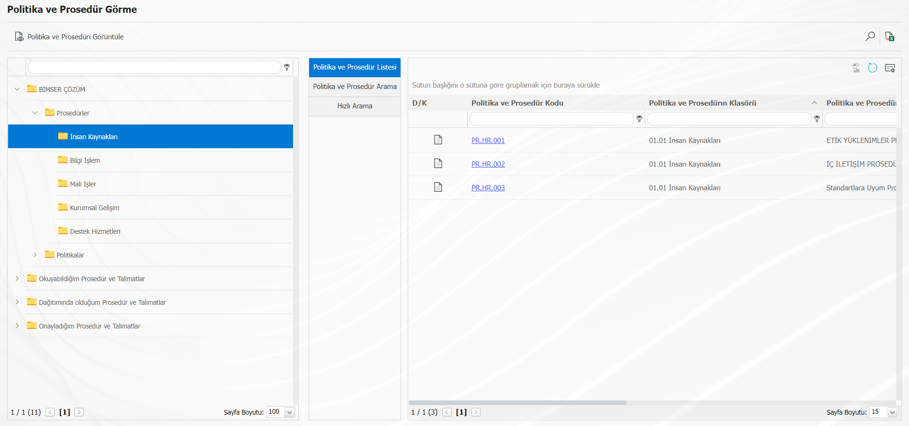
Task: Switch to the Politika ve Prosedür Arama tab
Action: point(355,87)
